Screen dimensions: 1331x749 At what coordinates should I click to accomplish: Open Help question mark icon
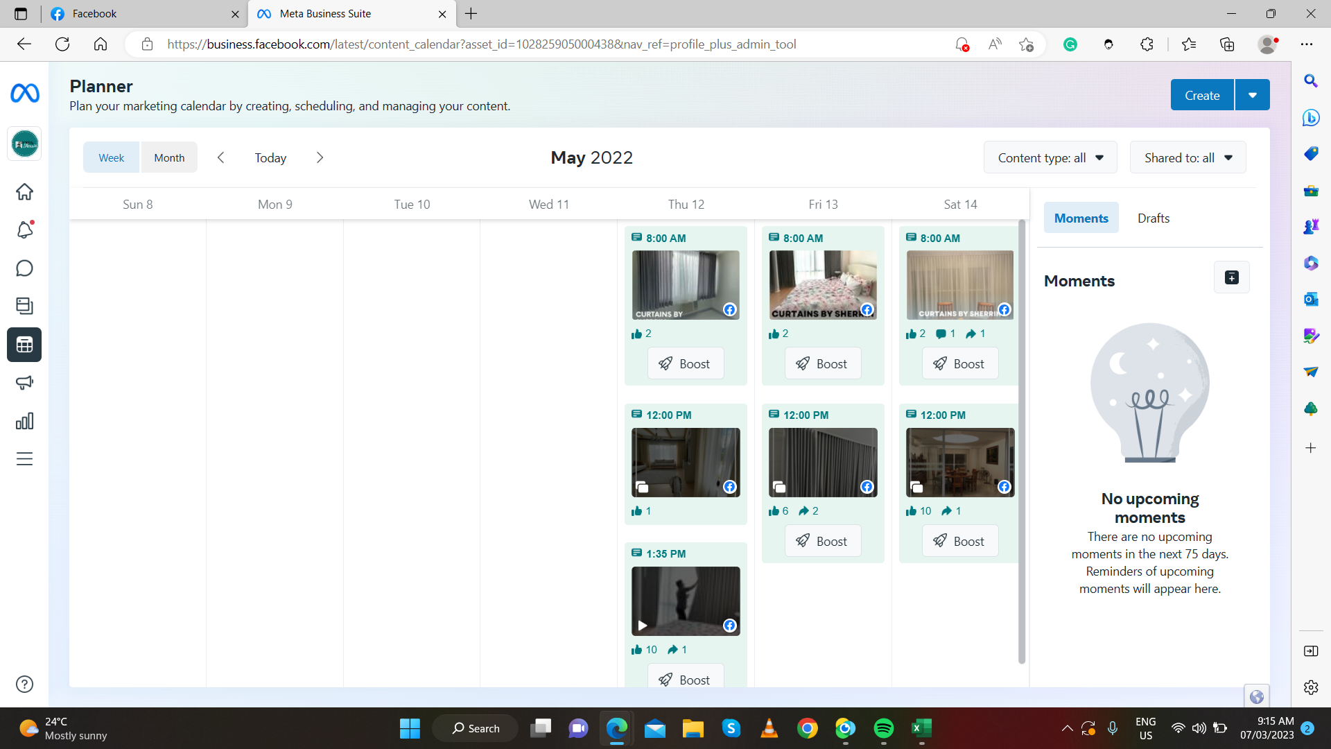[x=25, y=685]
